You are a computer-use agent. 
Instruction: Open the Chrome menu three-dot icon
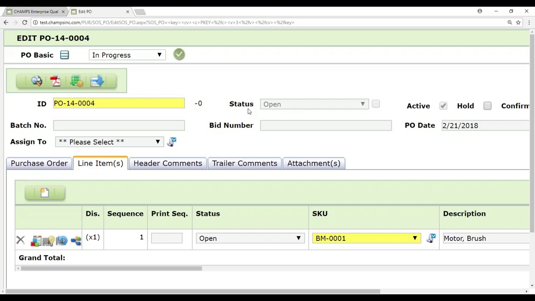point(529,23)
